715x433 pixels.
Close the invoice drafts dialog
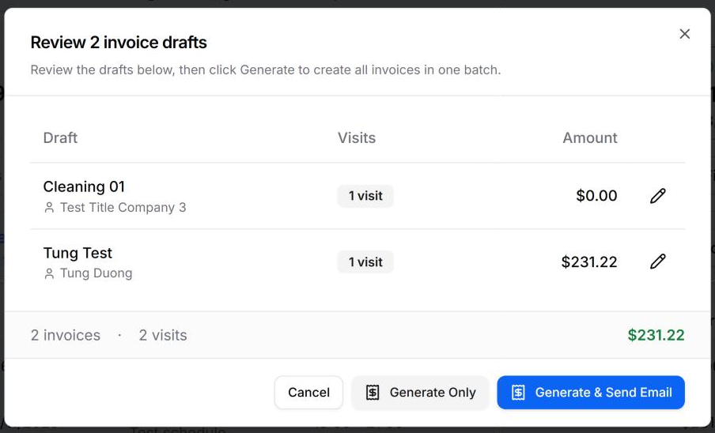684,34
